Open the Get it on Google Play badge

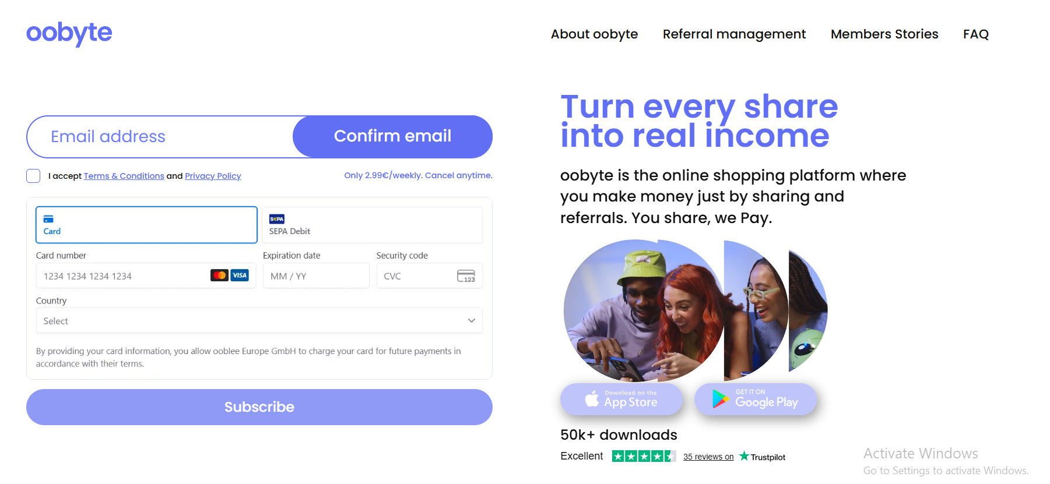(756, 399)
